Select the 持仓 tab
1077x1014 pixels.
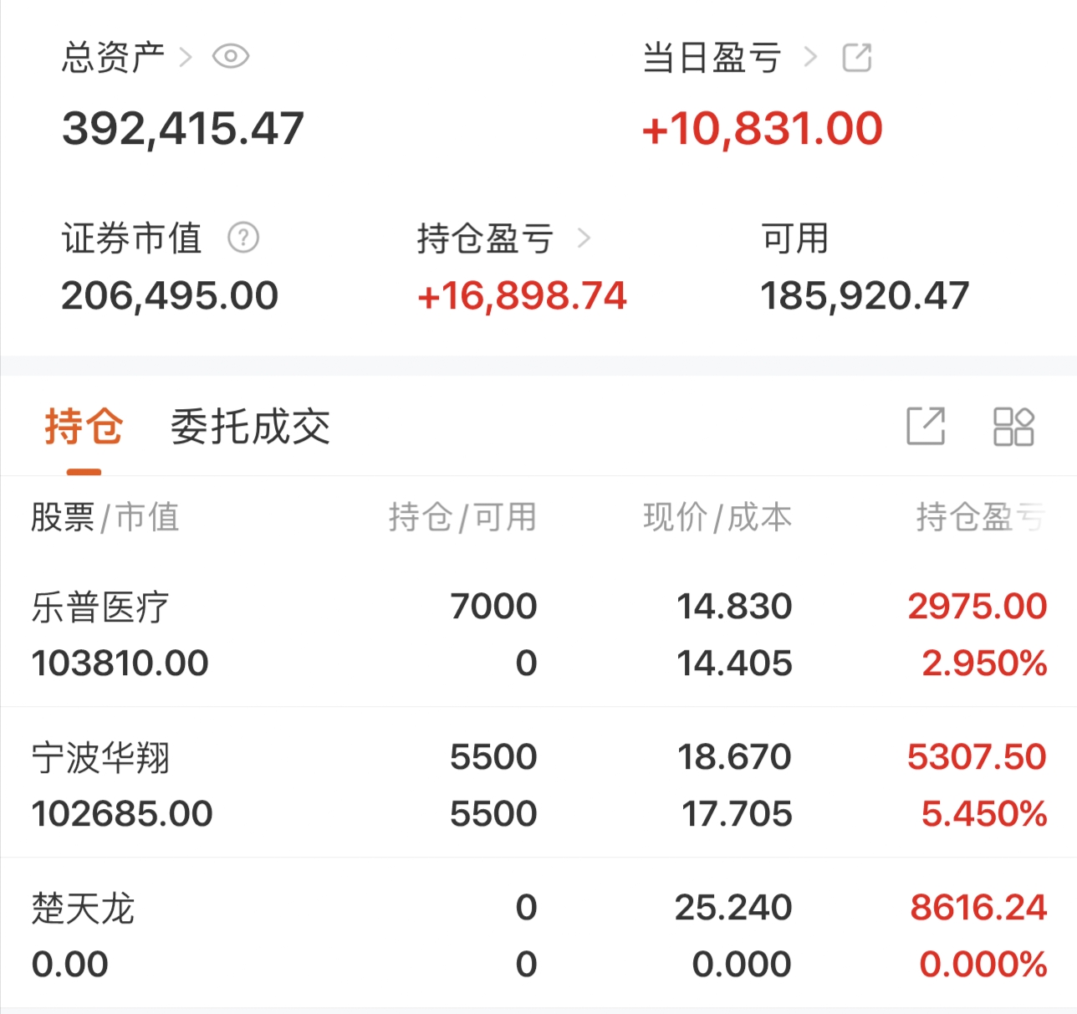coord(84,427)
